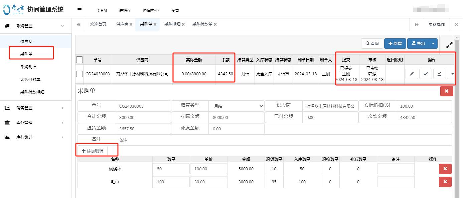Click the 新增 button to add a record

[x=396, y=43]
